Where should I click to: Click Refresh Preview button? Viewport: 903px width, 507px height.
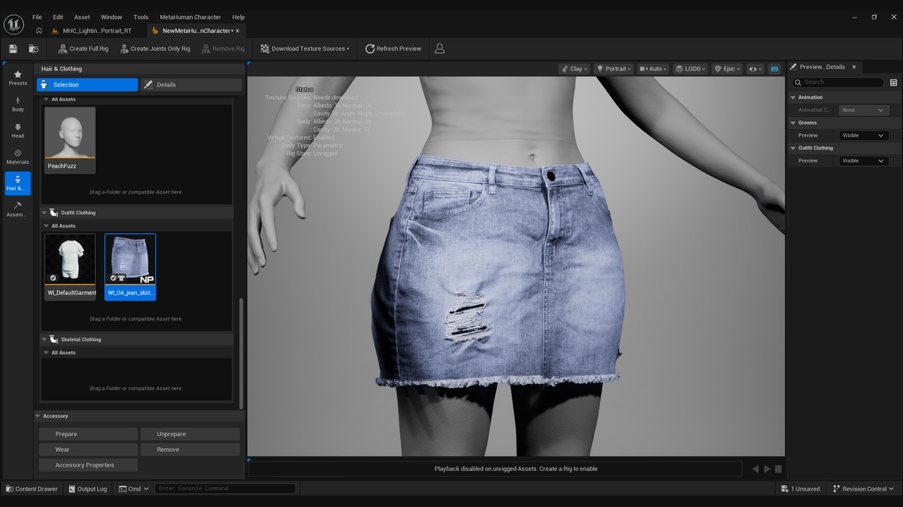click(x=393, y=49)
